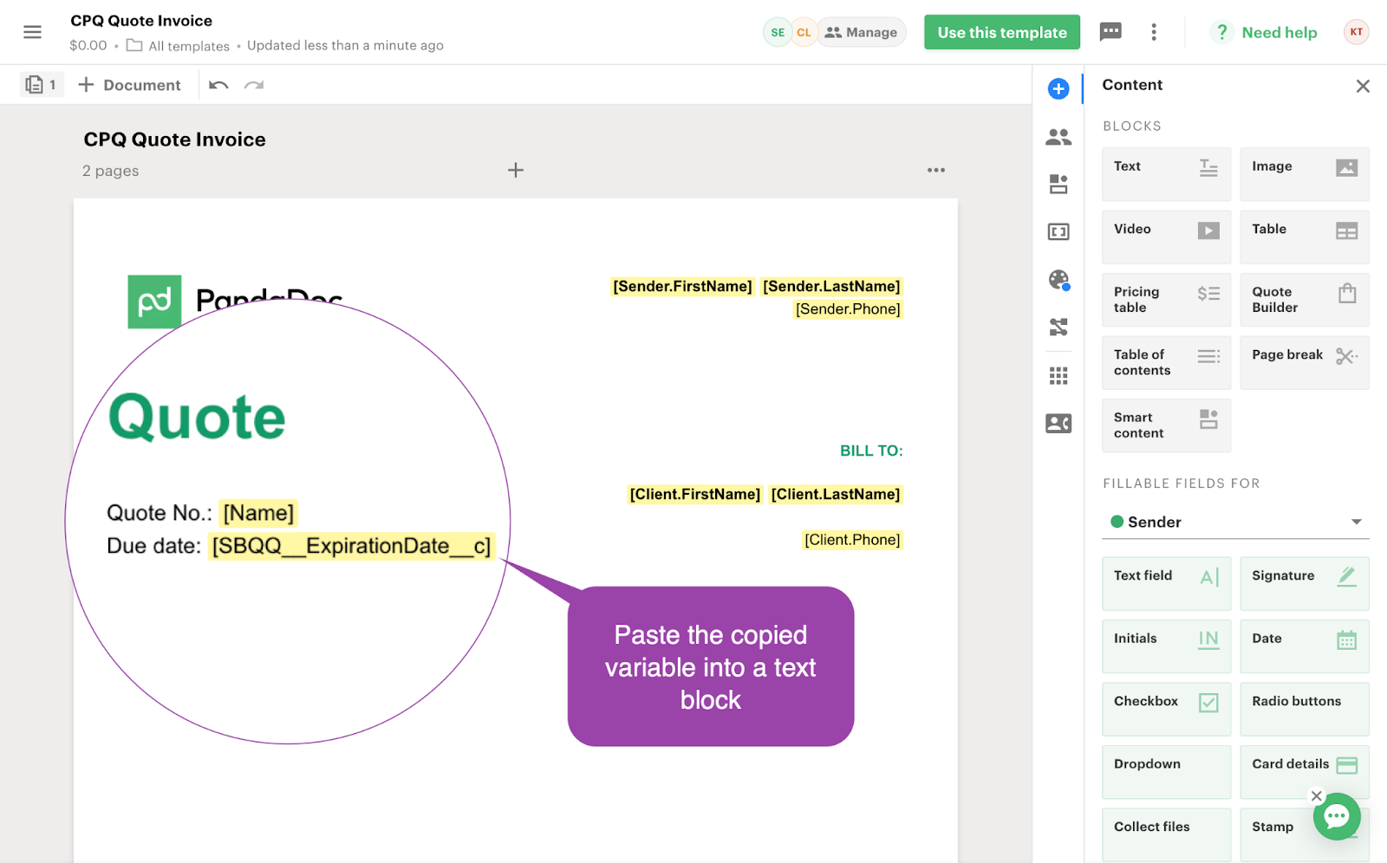Expand the Sender fillable fields dropdown
This screenshot has height=863, width=1387.
click(x=1235, y=522)
